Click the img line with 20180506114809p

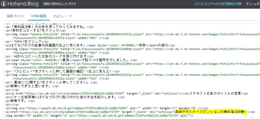[x=133, y=49]
